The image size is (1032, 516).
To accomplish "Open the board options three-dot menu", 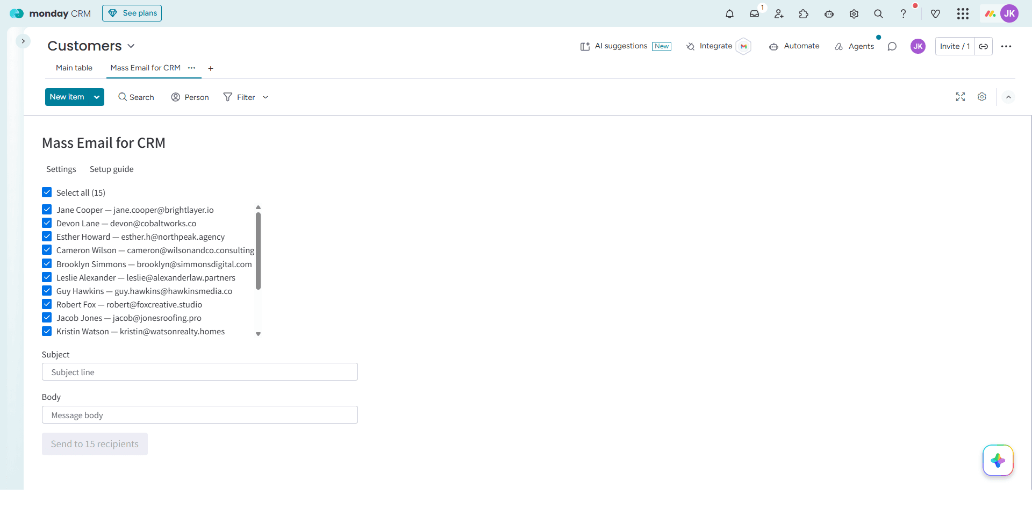I will pos(1006,46).
